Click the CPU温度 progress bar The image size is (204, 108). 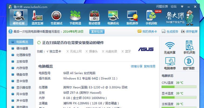point(179,87)
